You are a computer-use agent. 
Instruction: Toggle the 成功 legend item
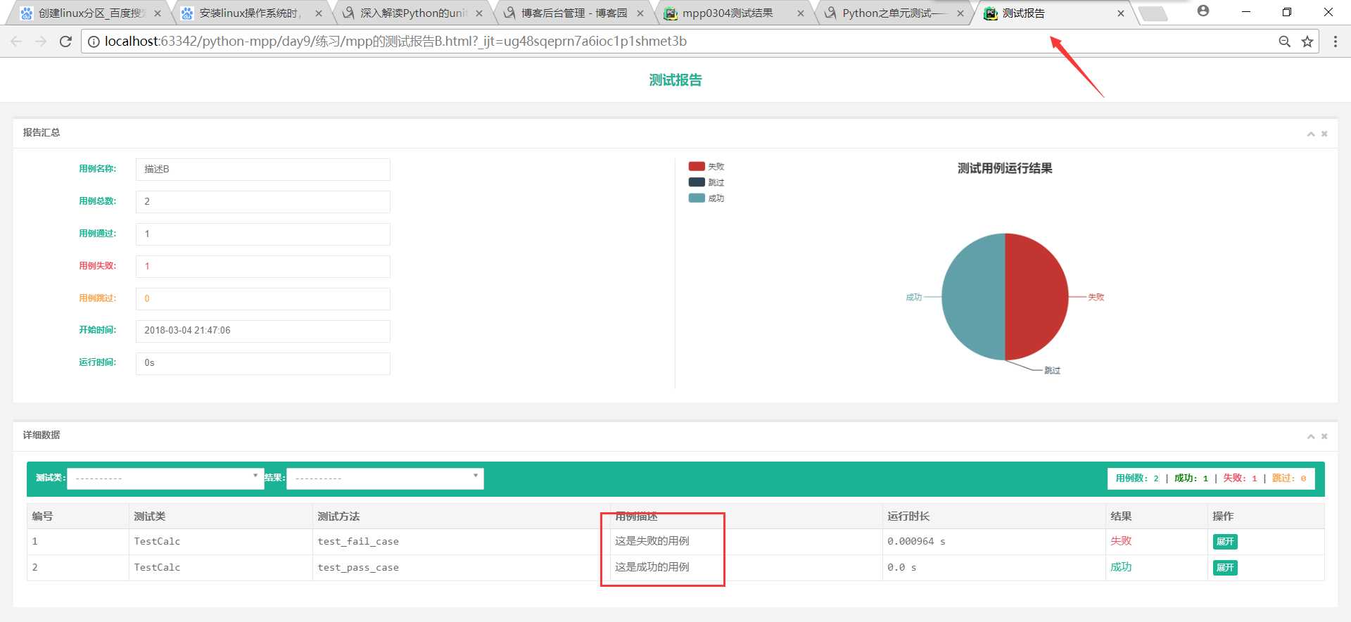[706, 198]
